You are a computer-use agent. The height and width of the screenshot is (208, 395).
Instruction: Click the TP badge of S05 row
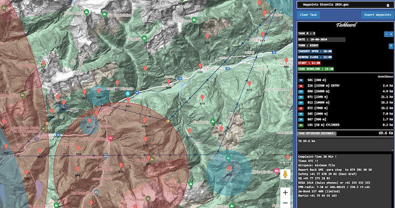click(x=301, y=114)
